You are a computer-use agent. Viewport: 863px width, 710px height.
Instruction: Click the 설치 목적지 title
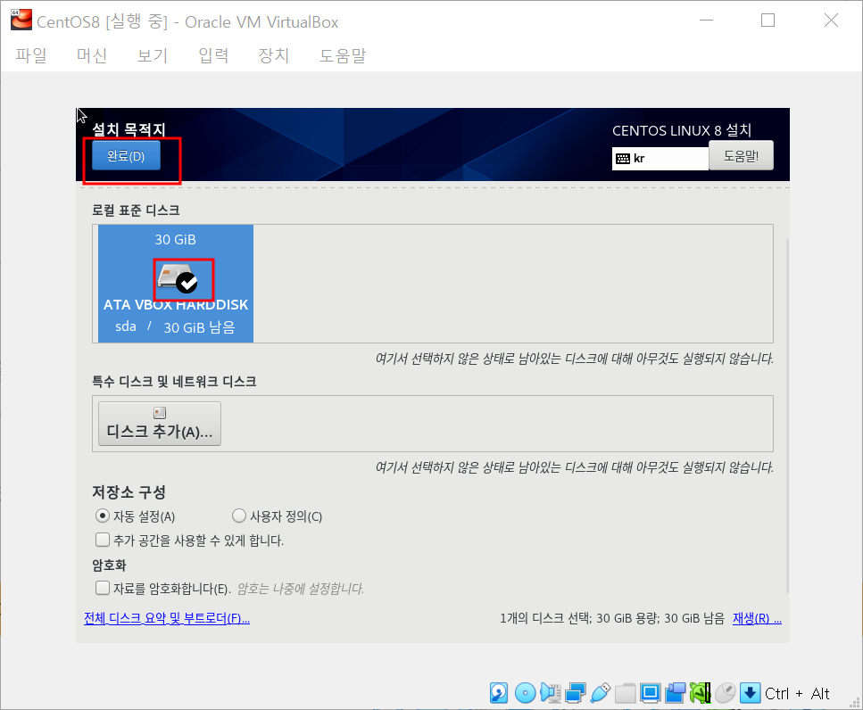coord(129,129)
